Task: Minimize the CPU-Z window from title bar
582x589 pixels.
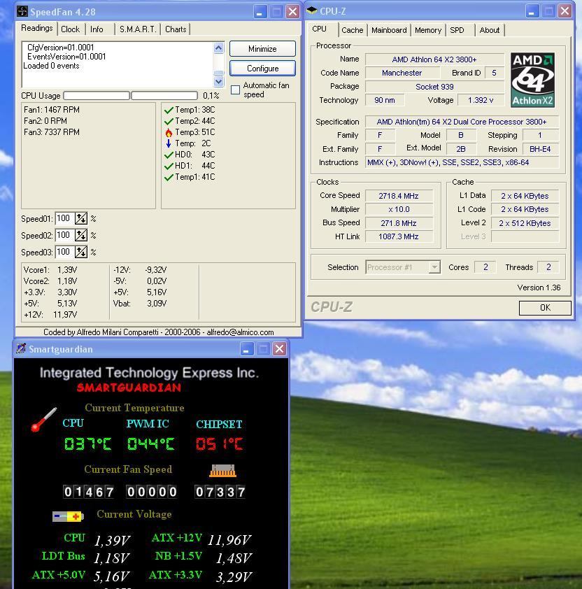Action: pos(532,11)
